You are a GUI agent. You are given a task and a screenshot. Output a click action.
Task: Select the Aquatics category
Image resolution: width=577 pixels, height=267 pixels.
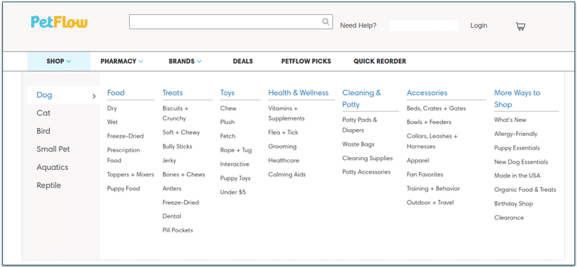click(52, 167)
